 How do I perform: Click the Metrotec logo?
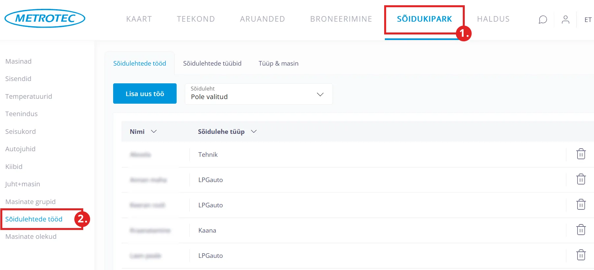click(x=45, y=18)
